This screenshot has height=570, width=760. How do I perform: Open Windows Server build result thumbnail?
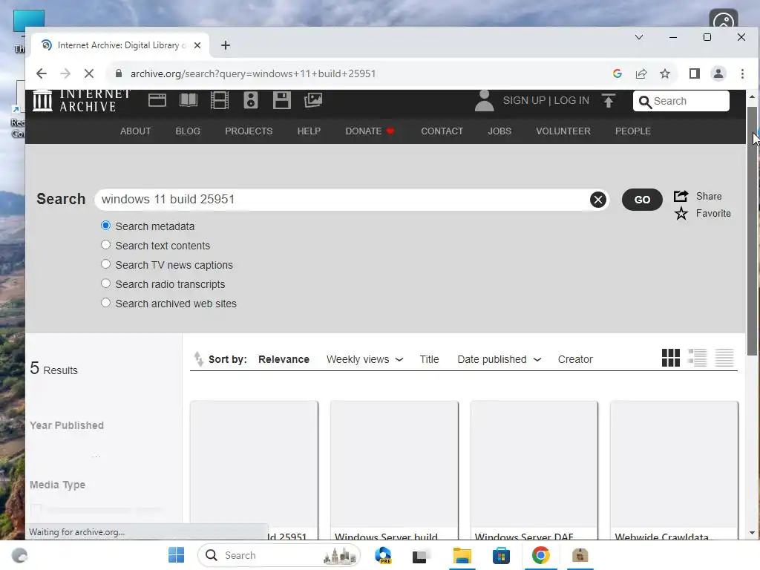394,464
